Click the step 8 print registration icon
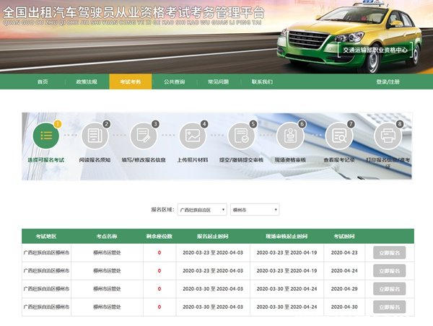 388,135
